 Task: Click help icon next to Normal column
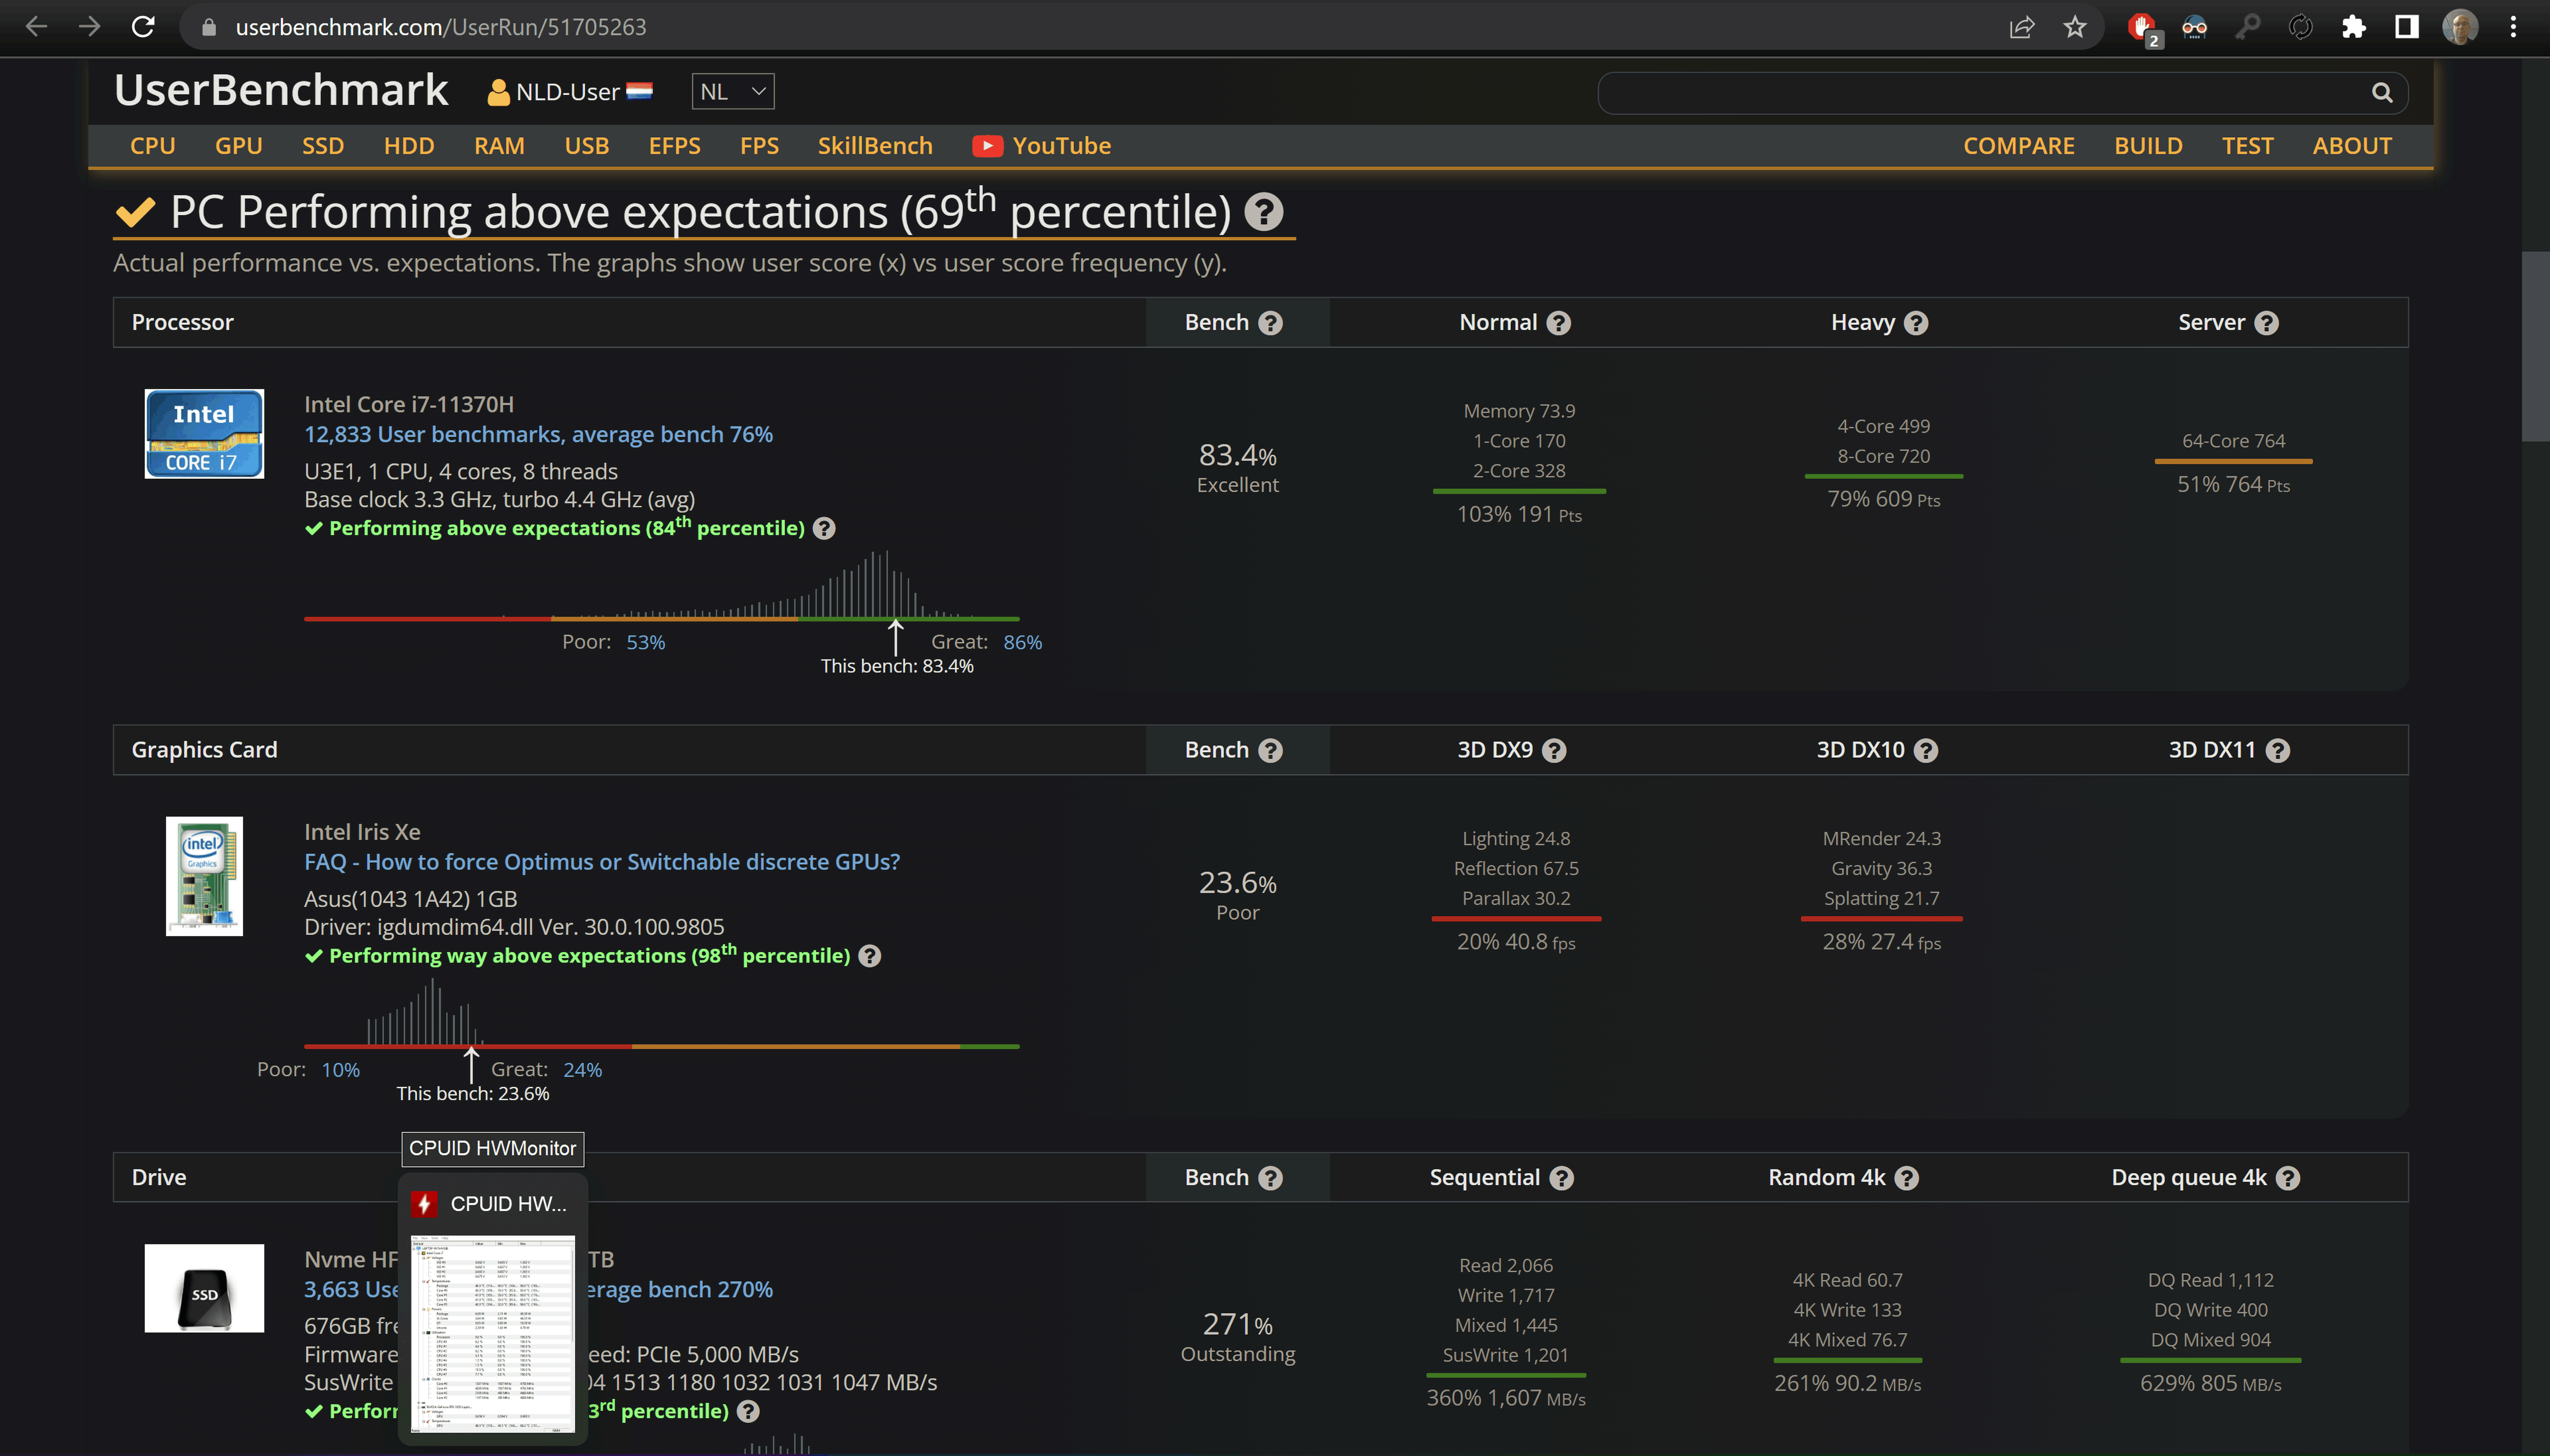point(1559,323)
